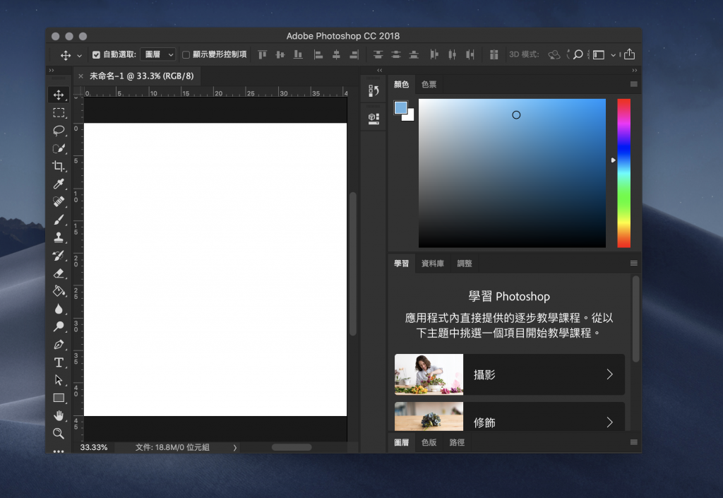Select the Dodge tool
The width and height of the screenshot is (723, 498).
[x=59, y=326]
